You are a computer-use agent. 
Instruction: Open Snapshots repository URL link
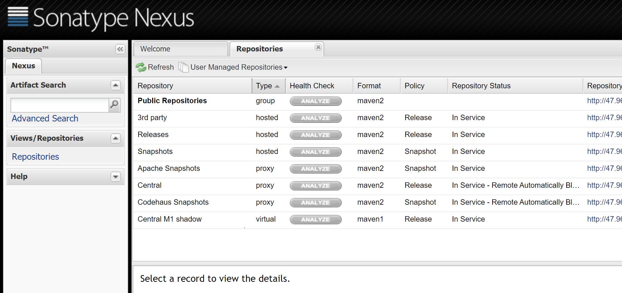coord(604,152)
